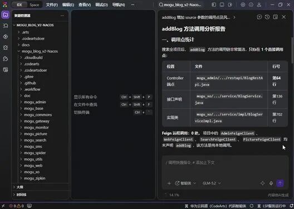The width and height of the screenshot is (294, 209).
Task: Open notifications bell in status bar
Action: (x=292, y=206)
